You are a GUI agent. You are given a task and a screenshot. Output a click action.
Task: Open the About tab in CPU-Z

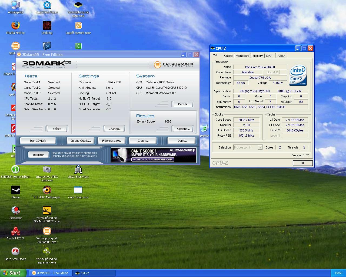click(x=281, y=56)
